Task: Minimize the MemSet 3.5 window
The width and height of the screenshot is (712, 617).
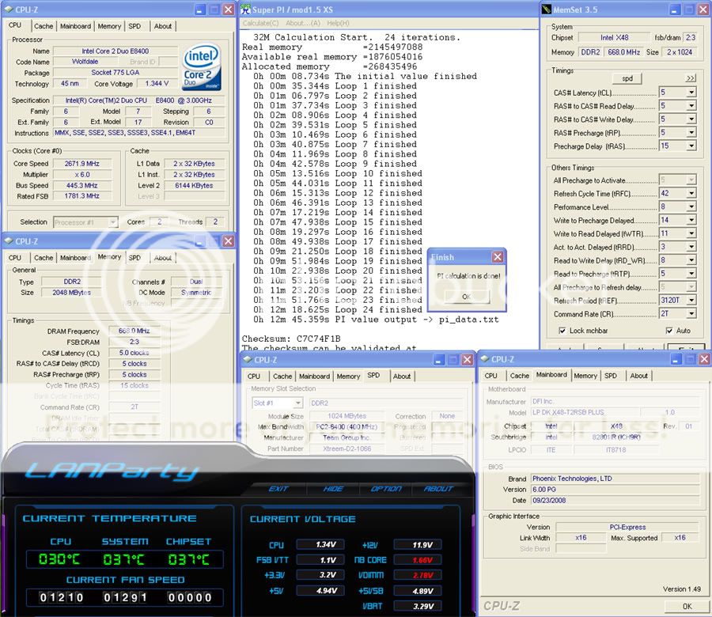Action: coord(675,9)
